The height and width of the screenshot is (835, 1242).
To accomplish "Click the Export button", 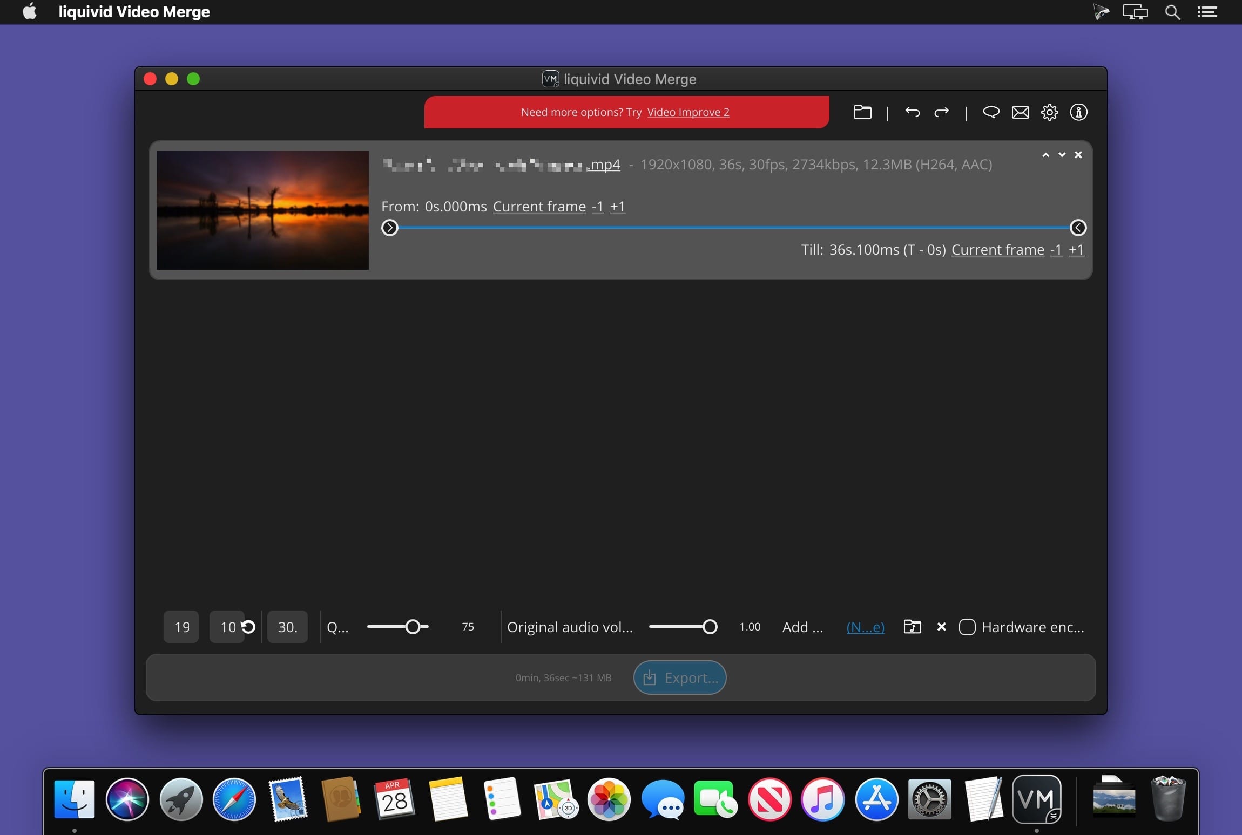I will 679,677.
